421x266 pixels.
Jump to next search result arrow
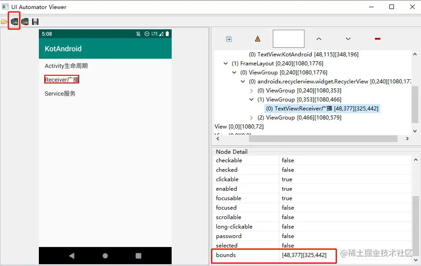click(348, 39)
